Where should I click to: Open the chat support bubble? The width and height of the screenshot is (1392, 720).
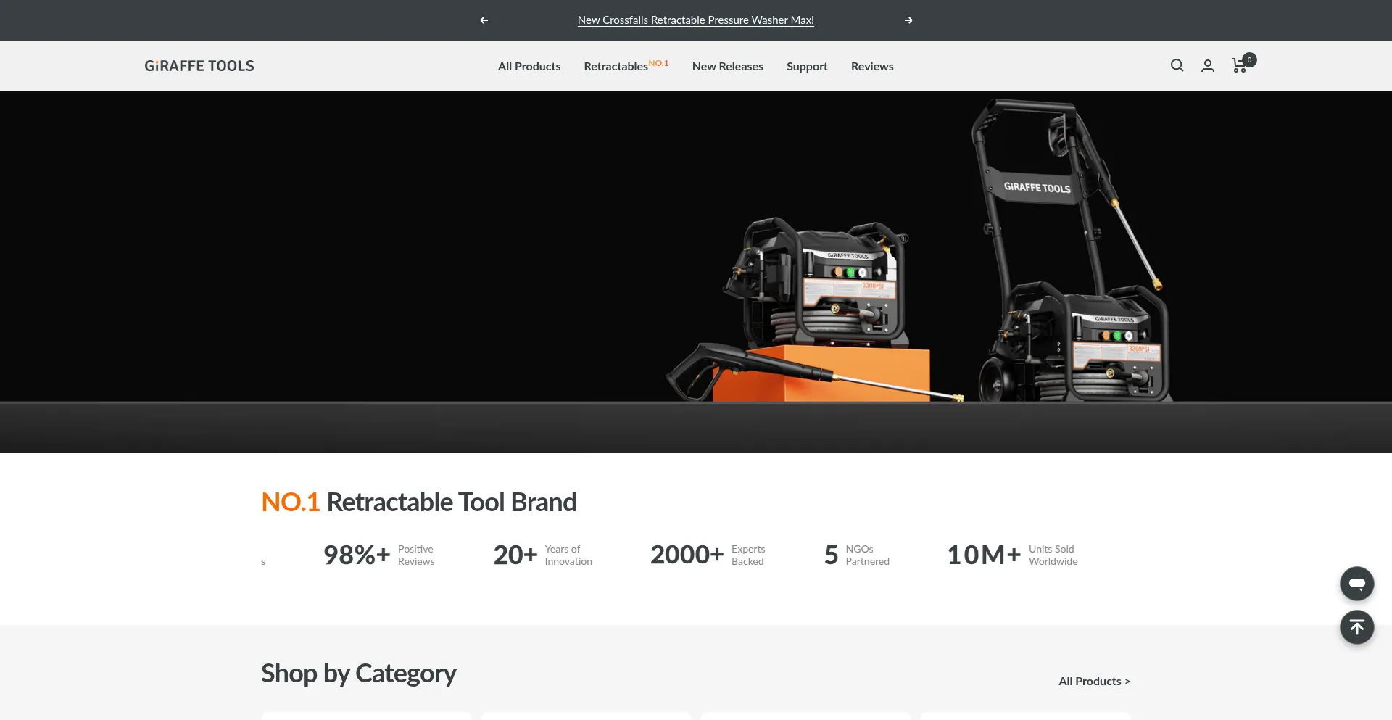point(1357,584)
